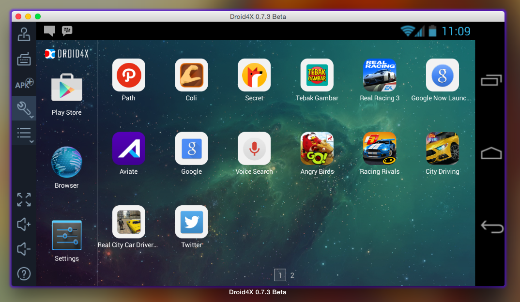Click the mobile signal strength icon
The height and width of the screenshot is (302, 520).
(x=420, y=31)
